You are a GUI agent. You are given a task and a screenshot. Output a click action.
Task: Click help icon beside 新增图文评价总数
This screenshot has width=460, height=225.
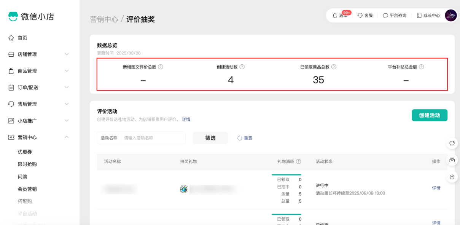161,67
